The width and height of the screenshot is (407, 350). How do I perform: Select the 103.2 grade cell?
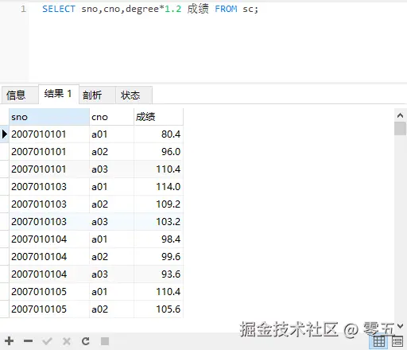[158, 222]
